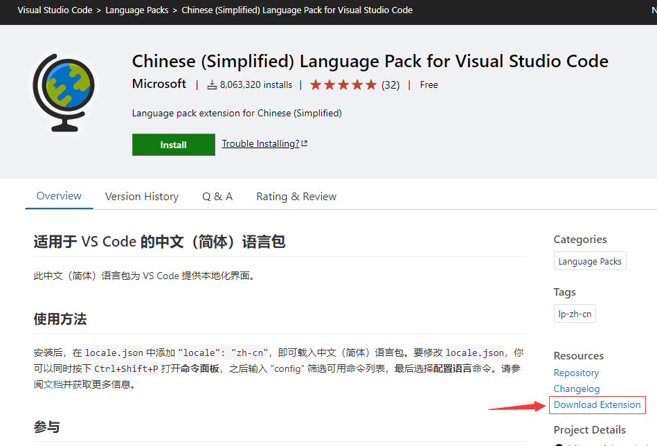Click the Download Extension link
This screenshot has width=657, height=446.
[597, 405]
